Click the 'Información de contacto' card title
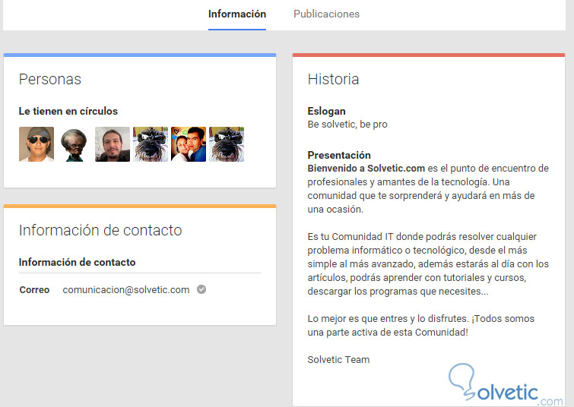 coord(100,230)
